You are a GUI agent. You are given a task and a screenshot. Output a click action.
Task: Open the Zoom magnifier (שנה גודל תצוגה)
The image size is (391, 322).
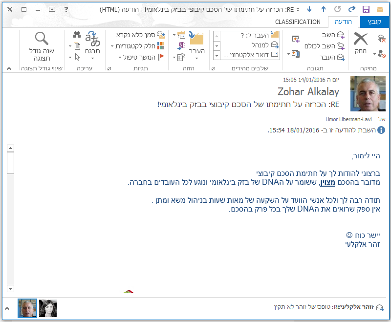pyautogui.click(x=42, y=44)
